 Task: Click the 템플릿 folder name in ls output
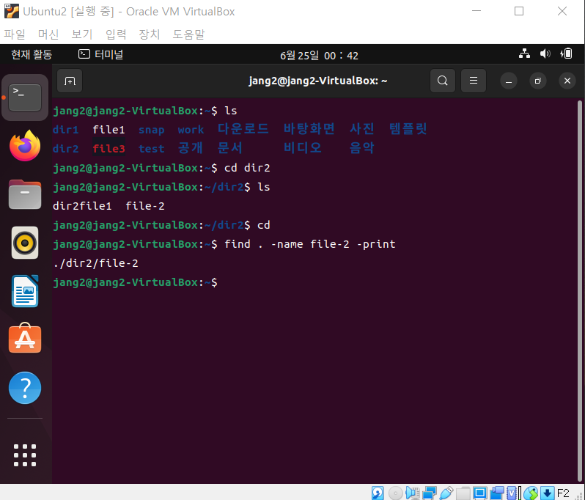408,129
